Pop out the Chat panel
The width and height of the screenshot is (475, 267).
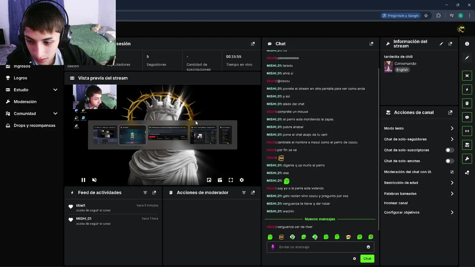[x=371, y=44]
